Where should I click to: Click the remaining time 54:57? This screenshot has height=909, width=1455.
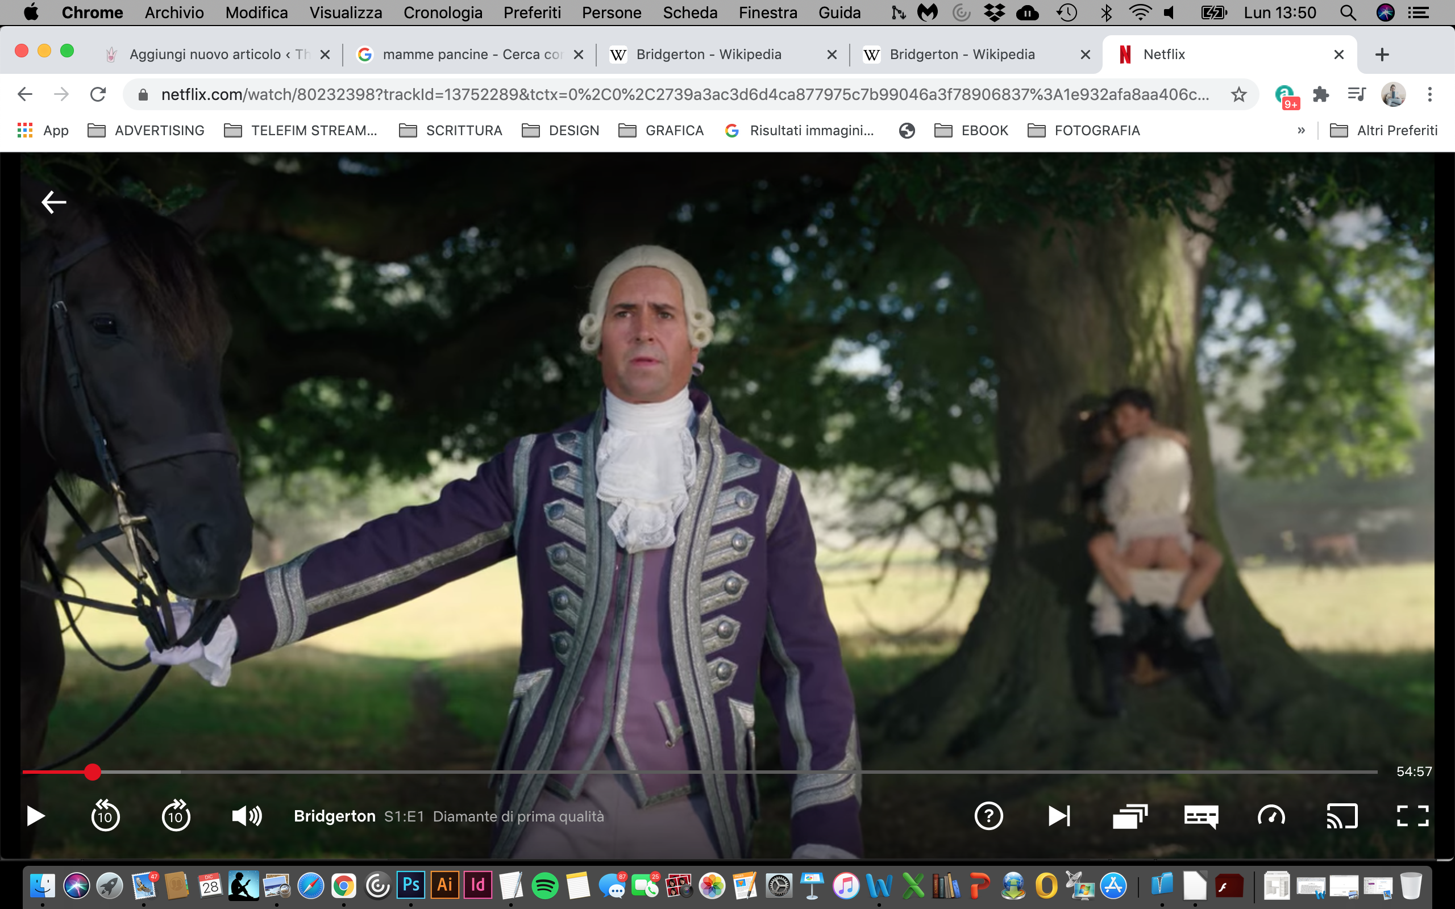coord(1414,772)
